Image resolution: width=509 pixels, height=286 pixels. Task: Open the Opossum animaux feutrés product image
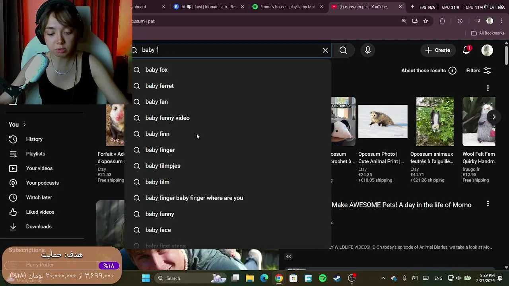click(435, 122)
